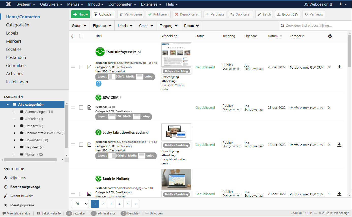Tick the select-all checkbox in table header
352x217 pixels.
[81, 36]
